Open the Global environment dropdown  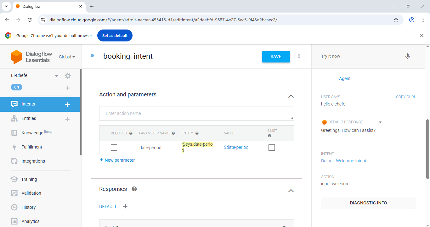[x=67, y=57]
